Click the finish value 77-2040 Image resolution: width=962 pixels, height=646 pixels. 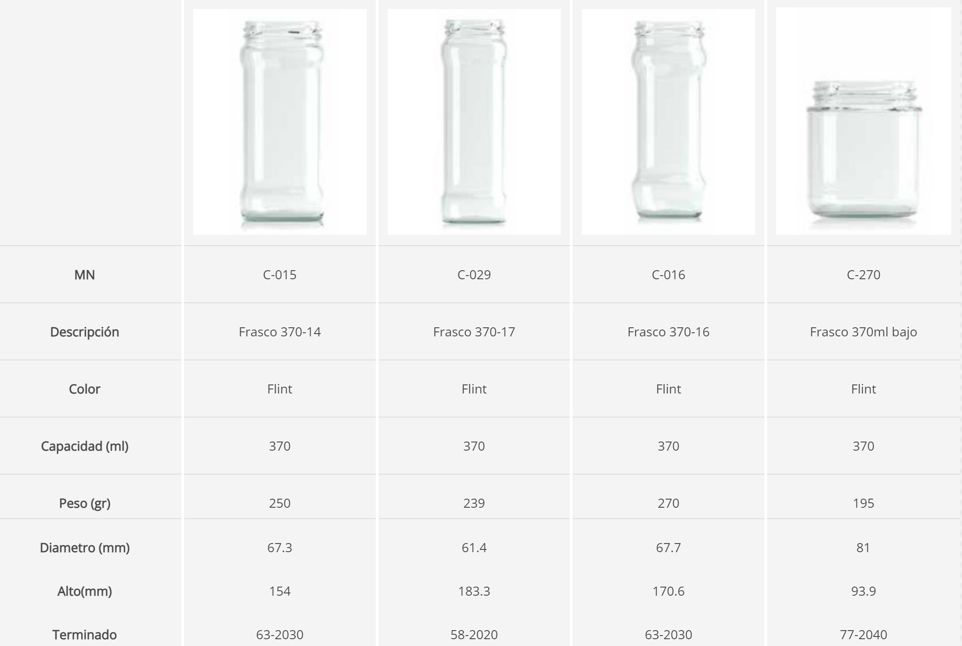tap(863, 635)
